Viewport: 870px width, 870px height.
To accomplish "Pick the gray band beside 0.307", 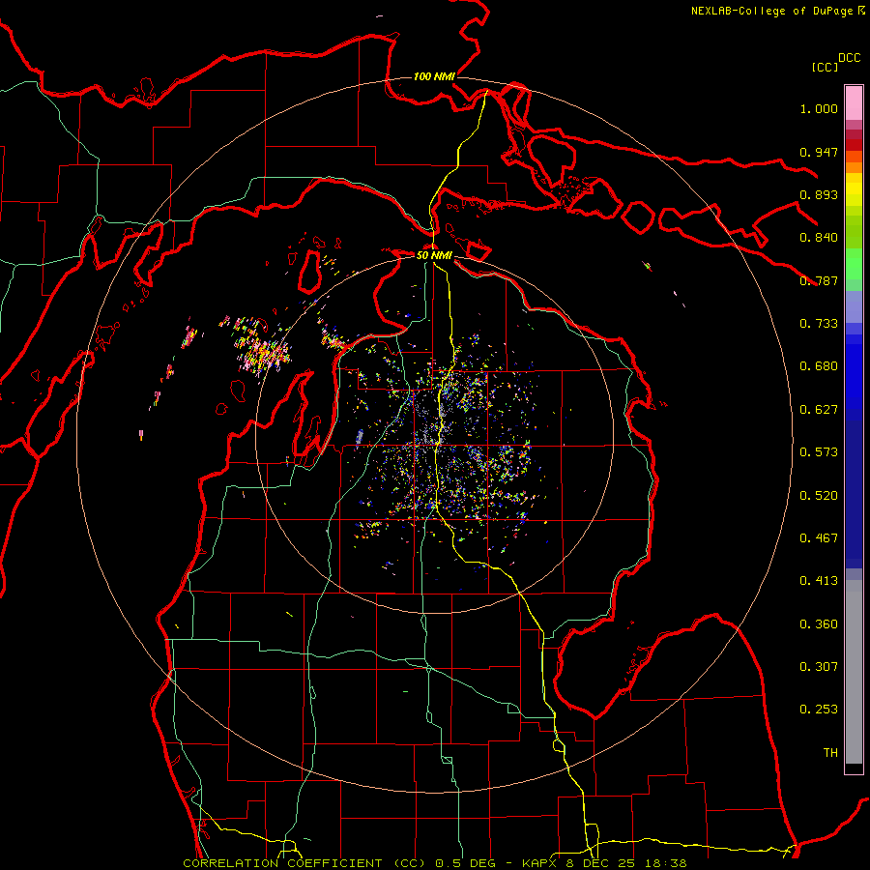I will [x=854, y=672].
